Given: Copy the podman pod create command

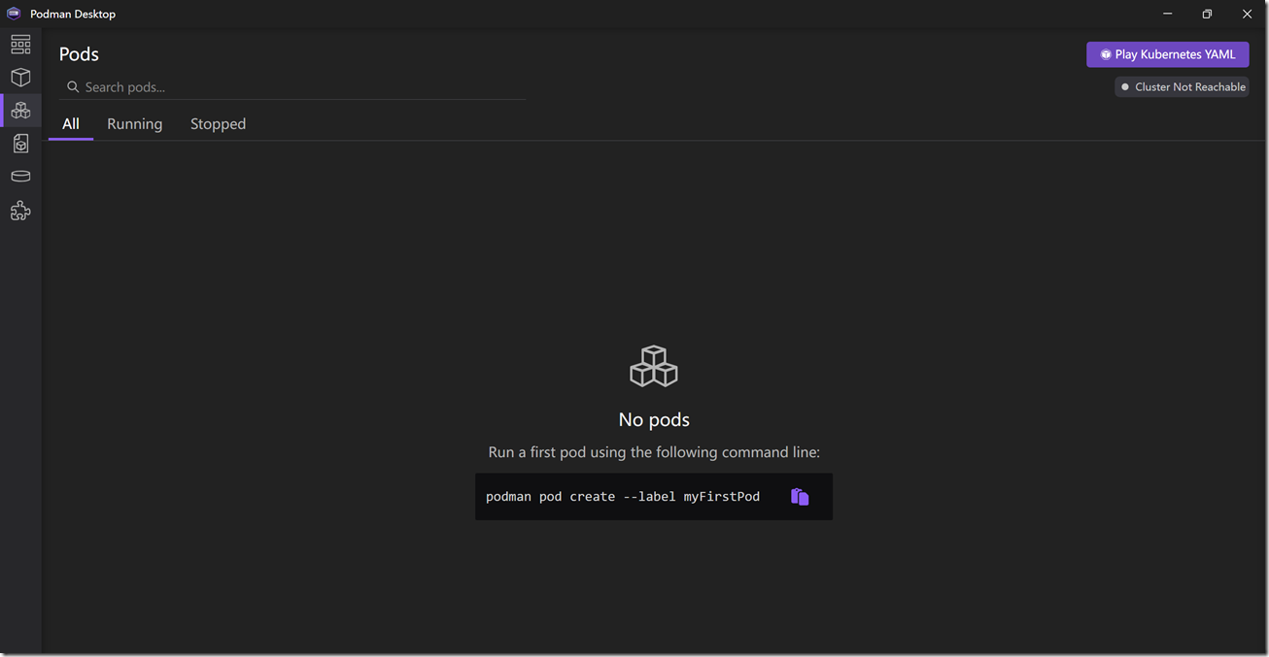Looking at the screenshot, I should [x=800, y=497].
